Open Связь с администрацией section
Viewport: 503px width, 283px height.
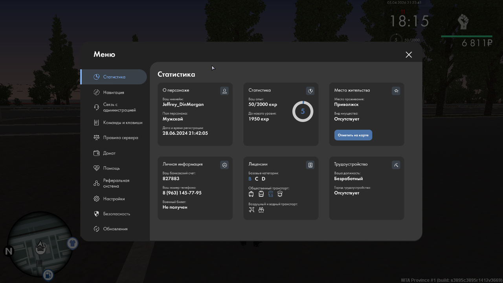point(119,107)
